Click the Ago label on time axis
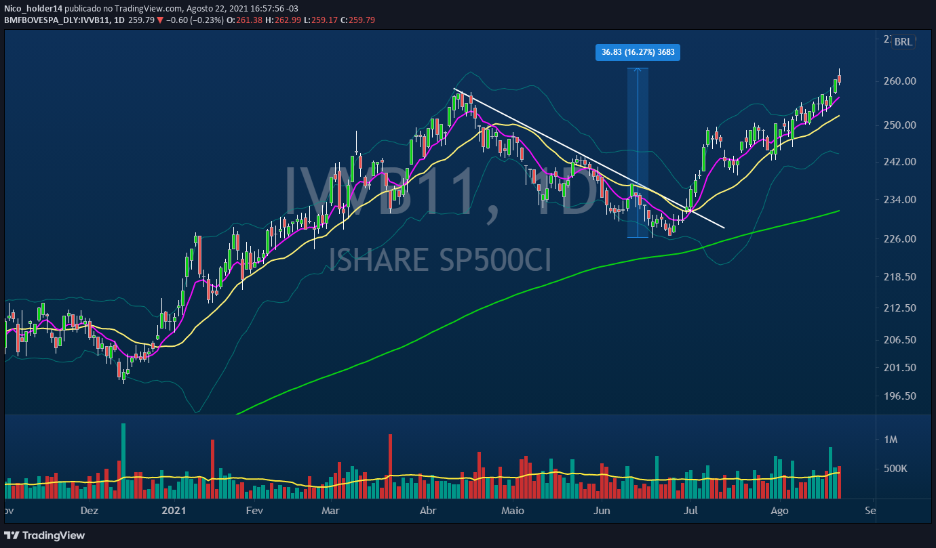Image resolution: width=936 pixels, height=548 pixels. click(780, 511)
